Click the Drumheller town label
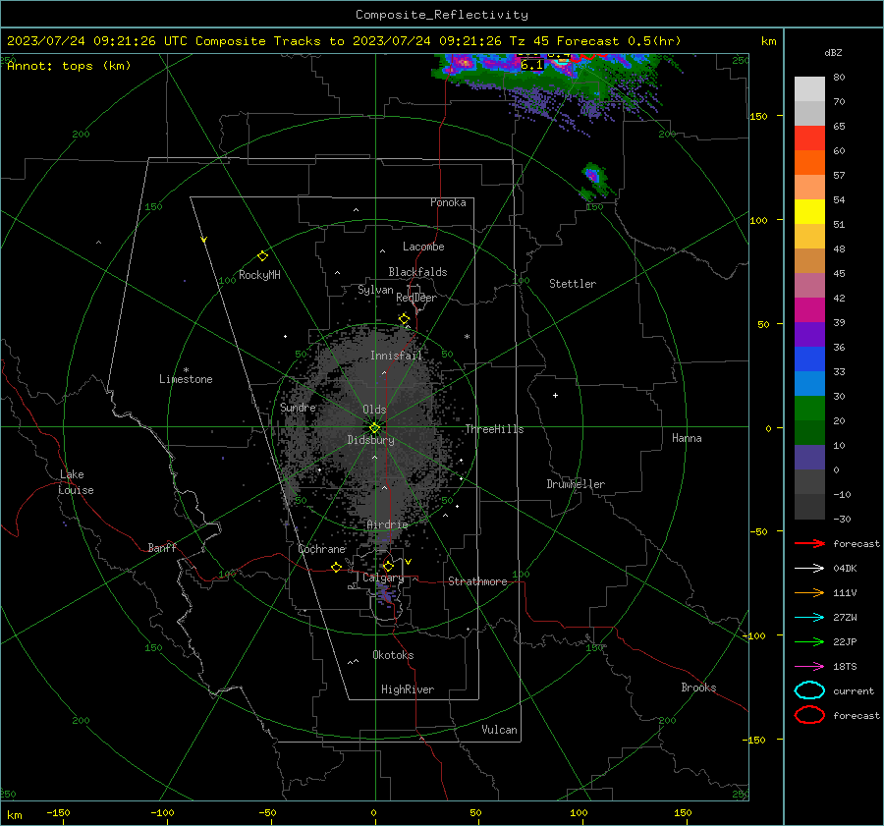Screen dimensions: 884x826 [576, 484]
